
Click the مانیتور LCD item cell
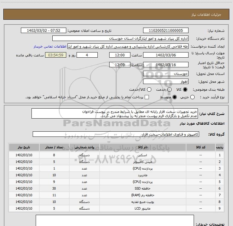[143, 208]
